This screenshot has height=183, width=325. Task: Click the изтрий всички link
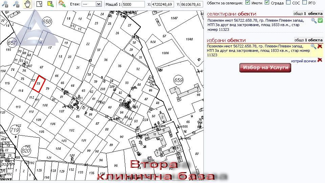click(303, 61)
